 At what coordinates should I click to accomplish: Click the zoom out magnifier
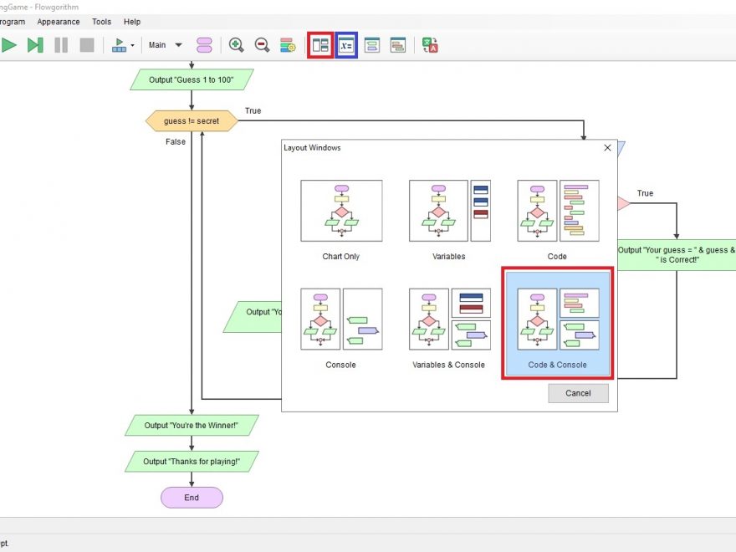262,45
